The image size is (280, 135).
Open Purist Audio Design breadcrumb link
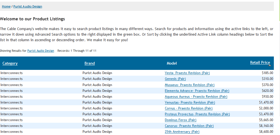point(28,6)
